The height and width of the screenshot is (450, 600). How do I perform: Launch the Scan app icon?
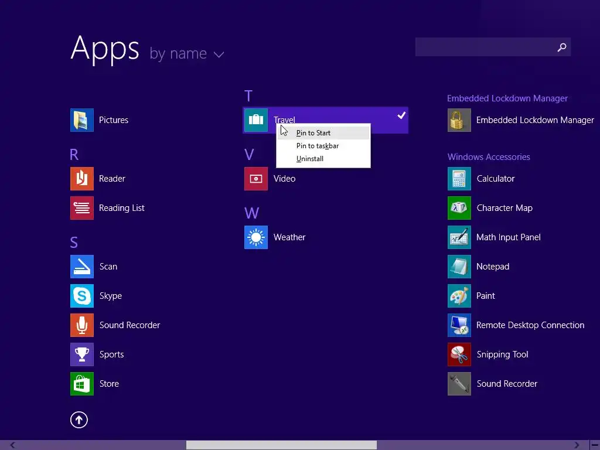click(82, 267)
